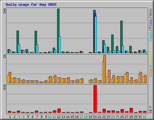Click the day 3 green hits bar
The image size is (154, 120).
(18, 40)
